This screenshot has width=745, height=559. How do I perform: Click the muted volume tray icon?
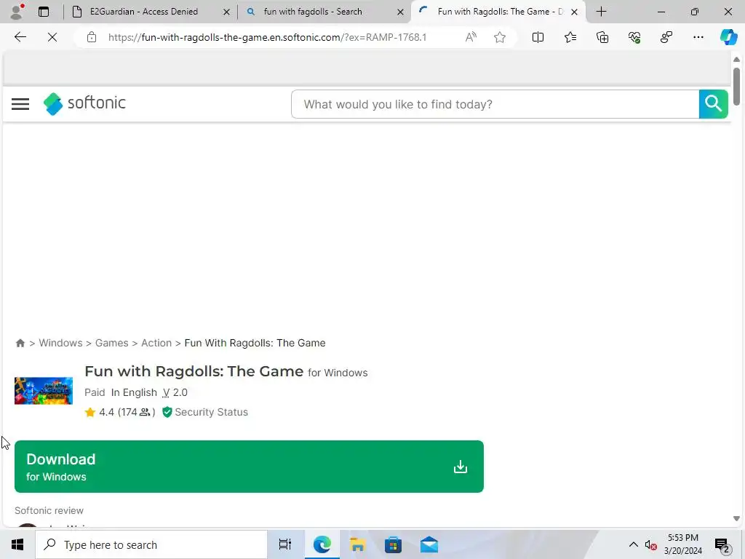[x=650, y=544]
